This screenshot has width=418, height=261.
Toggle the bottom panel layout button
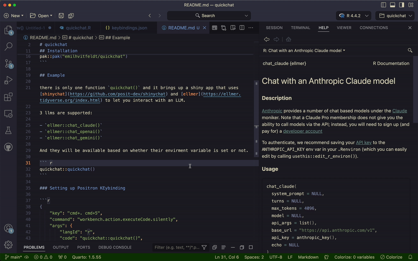[393, 5]
